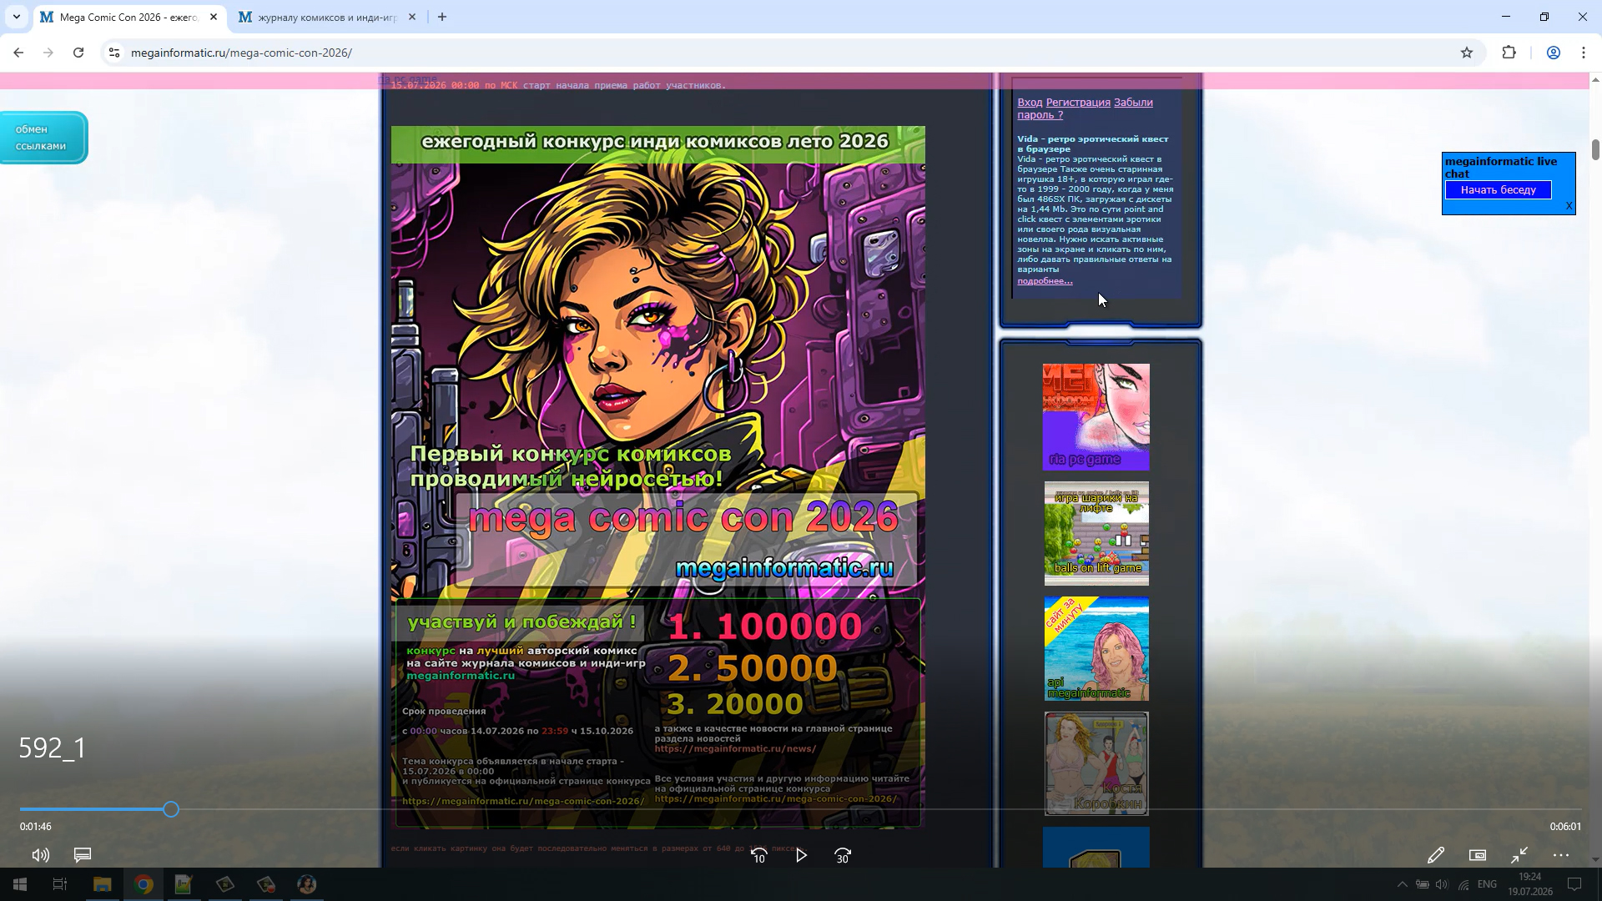Open a new browser tab
1602x901 pixels.
[x=442, y=17]
